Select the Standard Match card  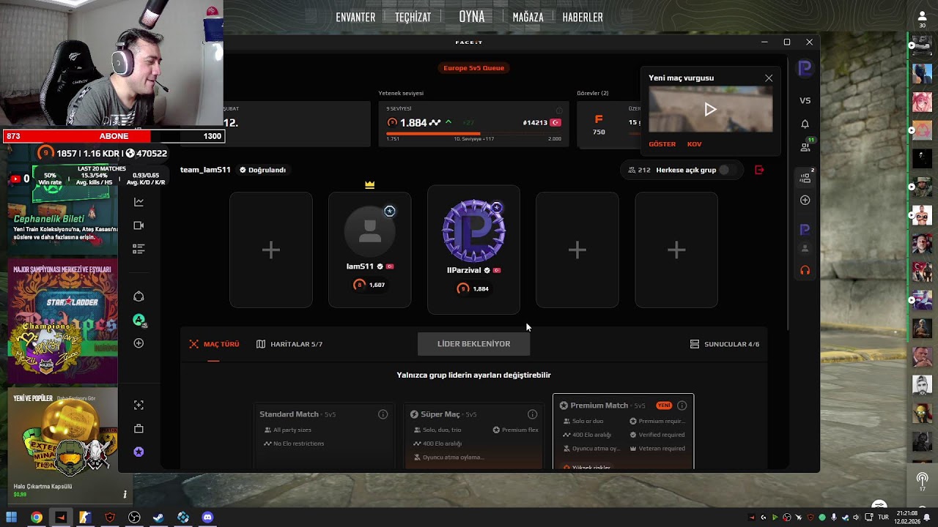323,436
